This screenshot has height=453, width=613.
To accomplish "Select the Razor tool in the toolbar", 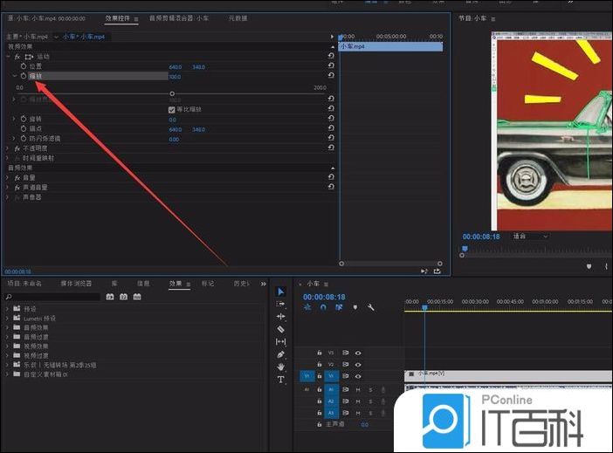I will (x=280, y=329).
